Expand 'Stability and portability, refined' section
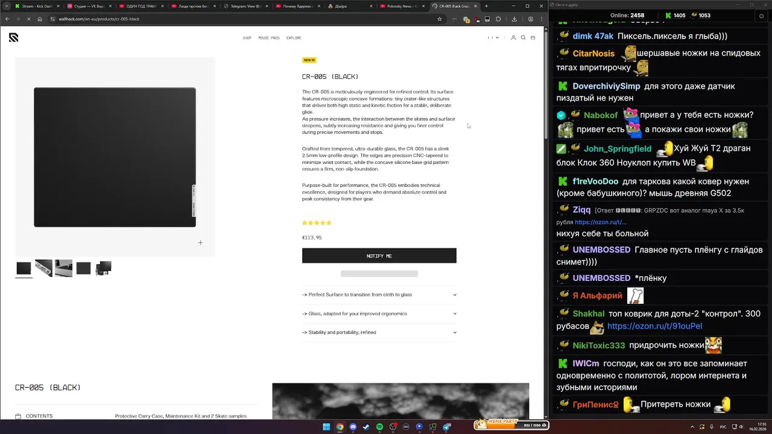 [x=379, y=332]
